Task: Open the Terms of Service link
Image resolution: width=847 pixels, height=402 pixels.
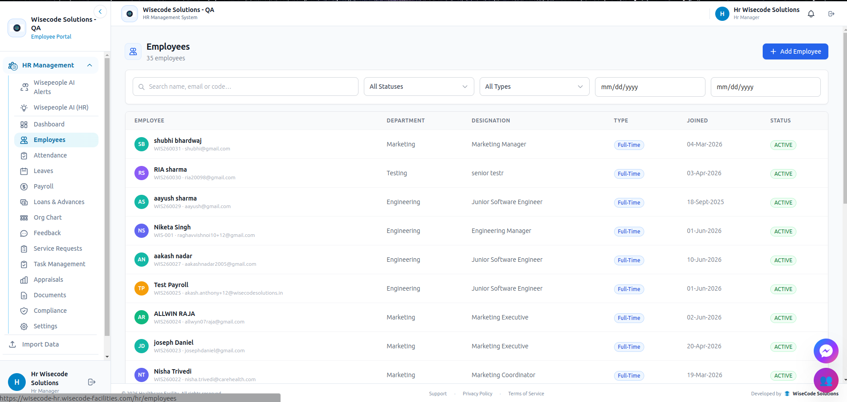Action: coord(526,394)
